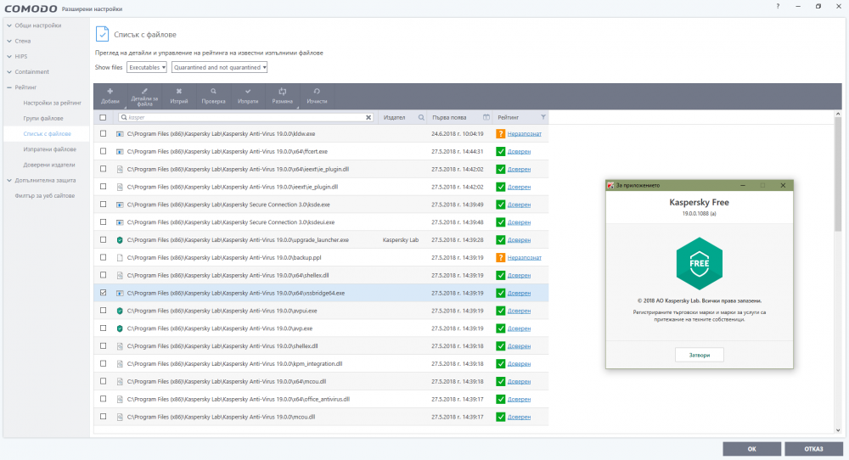Check the box for ffcert.exe row
849x460 pixels.
pos(103,152)
